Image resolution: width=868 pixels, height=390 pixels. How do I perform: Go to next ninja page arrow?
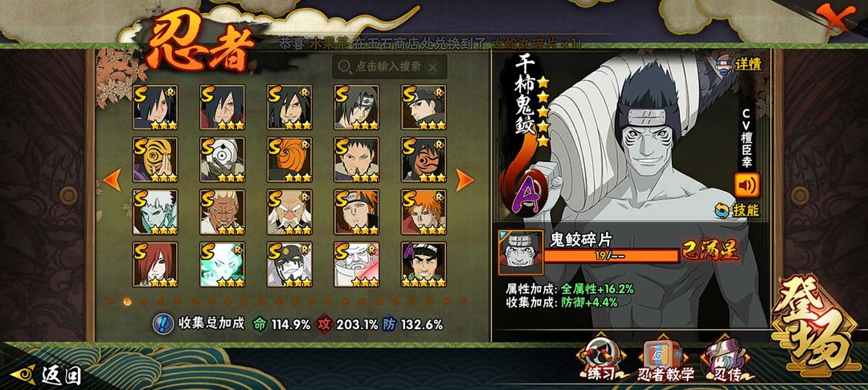tap(464, 180)
